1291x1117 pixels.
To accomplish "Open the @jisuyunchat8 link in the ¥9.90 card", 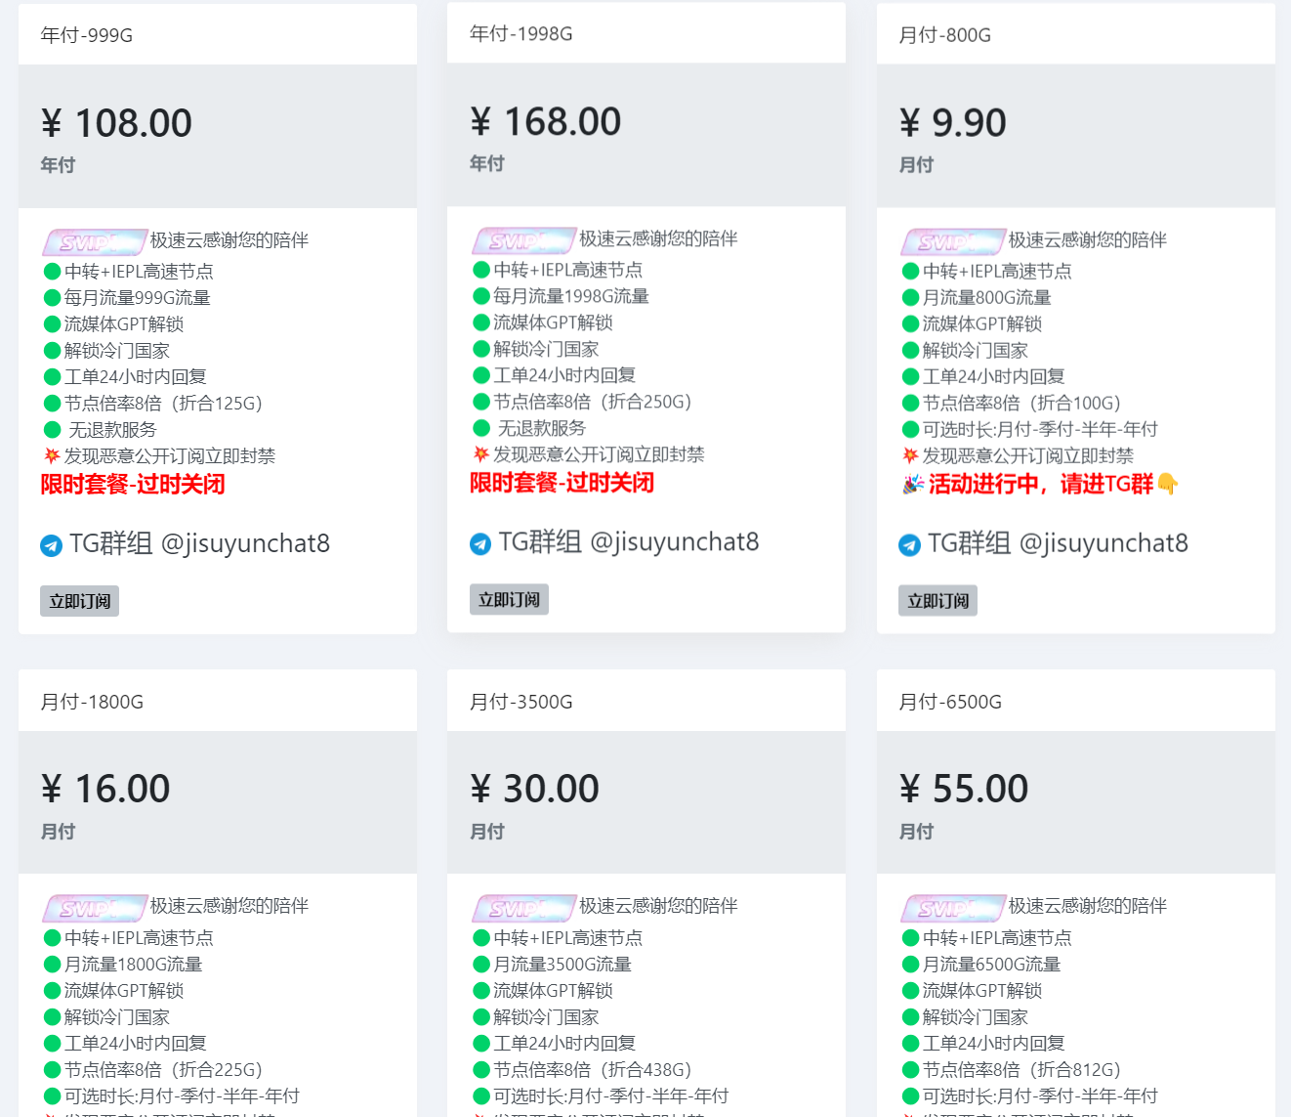I will coord(1103,543).
